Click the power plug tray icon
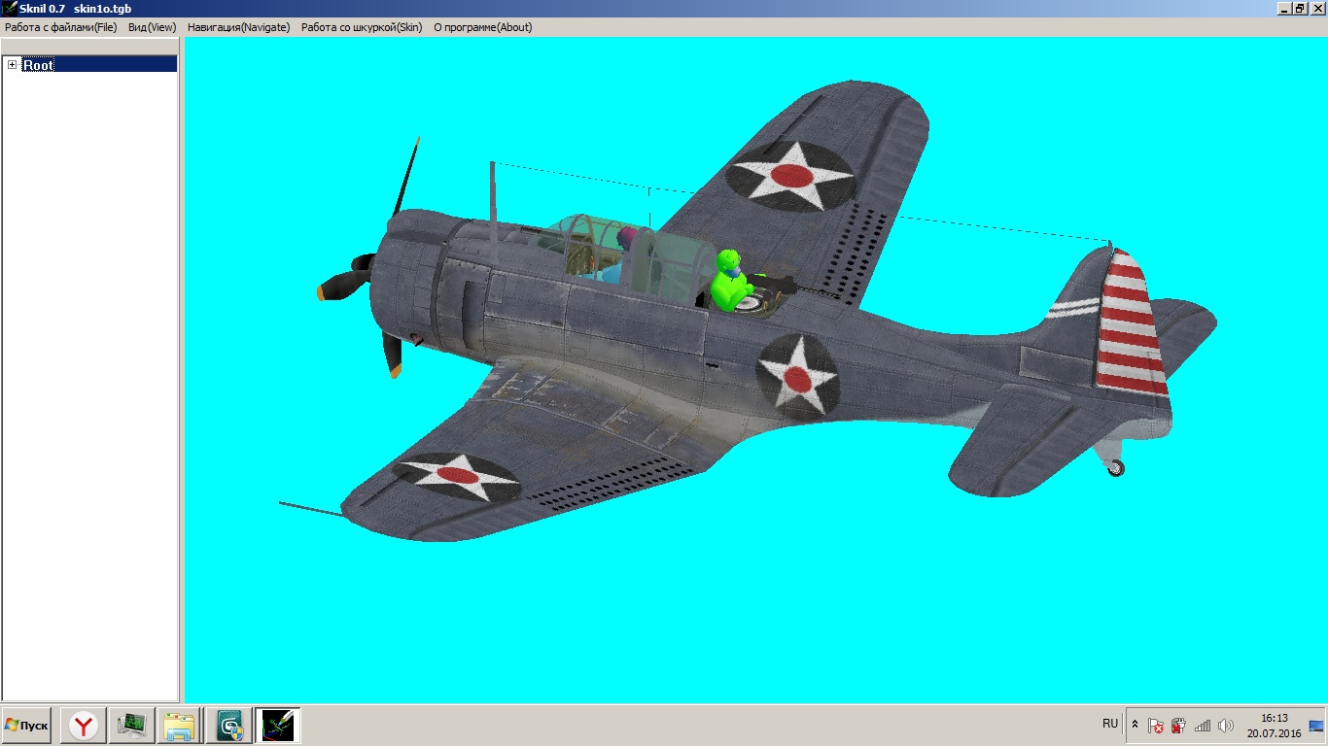 1178,726
